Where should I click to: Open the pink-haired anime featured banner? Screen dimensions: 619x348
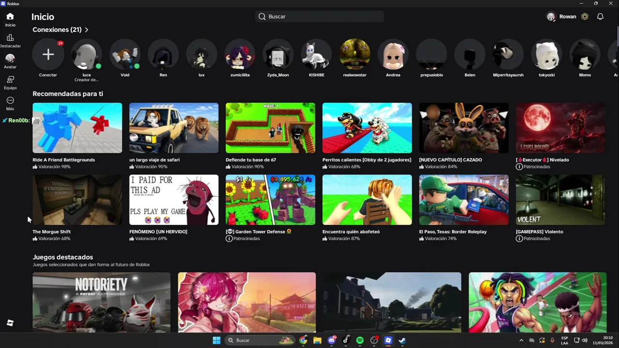tap(247, 302)
